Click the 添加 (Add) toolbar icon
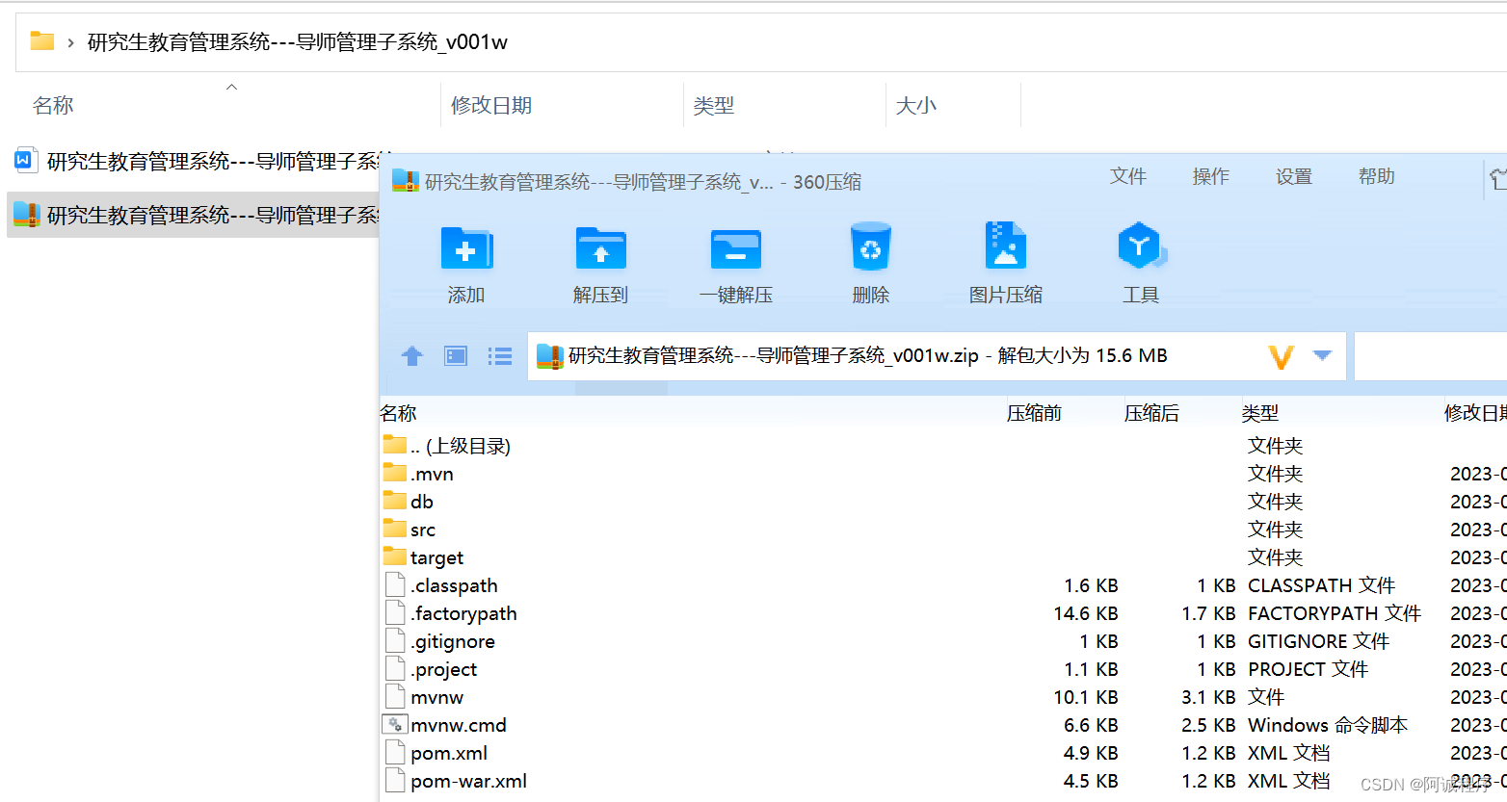The height and width of the screenshot is (802, 1507). click(466, 248)
